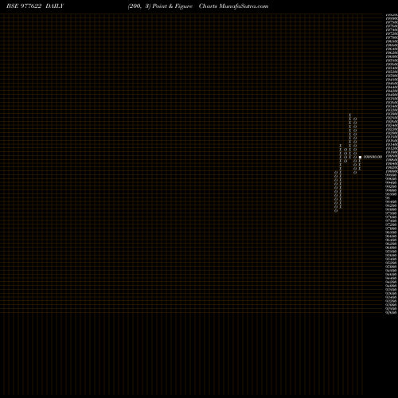Click the current price label beside the white marker
This screenshot has width=398, height=398.
pyautogui.click(x=373, y=157)
